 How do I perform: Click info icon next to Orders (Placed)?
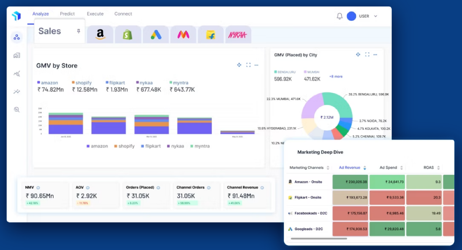(x=158, y=187)
